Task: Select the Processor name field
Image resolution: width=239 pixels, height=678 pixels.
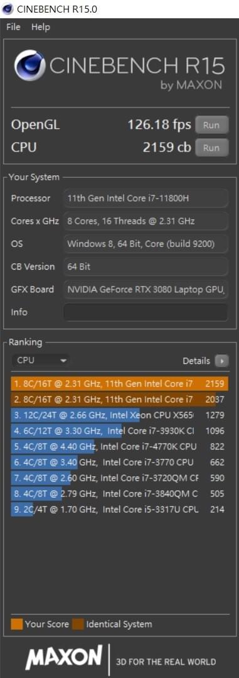Action: (x=146, y=199)
